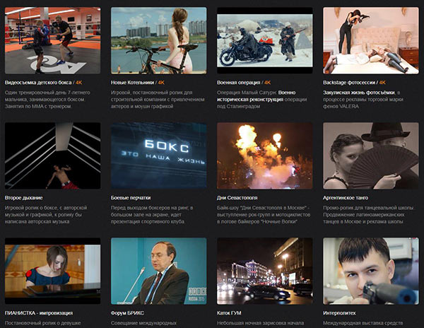This screenshot has height=328, width=424.
Task: Click the 'Форум БРИКС' title link
Action: point(127,313)
